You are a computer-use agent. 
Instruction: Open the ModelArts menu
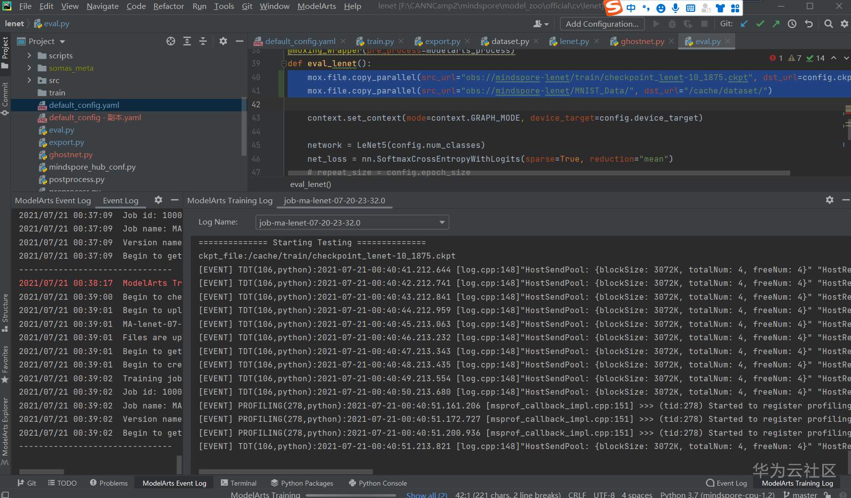(316, 6)
